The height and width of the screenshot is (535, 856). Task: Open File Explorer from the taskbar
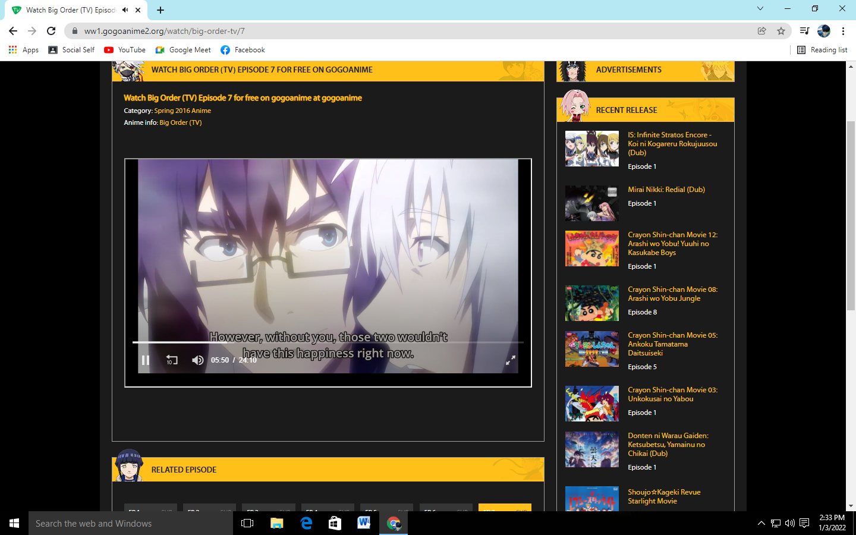pos(277,523)
